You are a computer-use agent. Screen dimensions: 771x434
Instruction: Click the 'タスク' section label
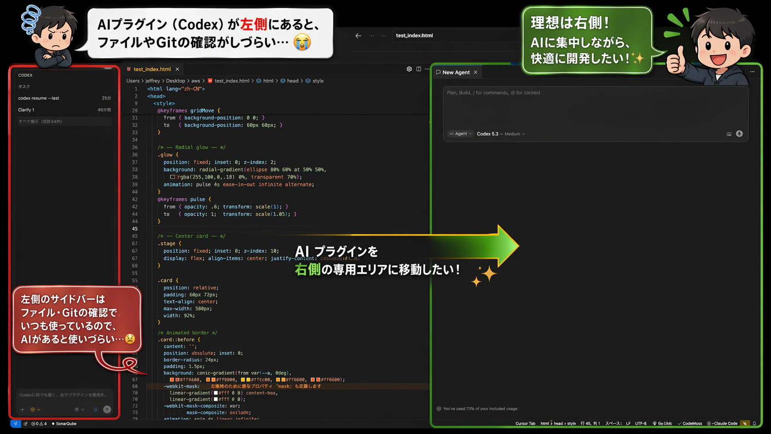pos(24,87)
